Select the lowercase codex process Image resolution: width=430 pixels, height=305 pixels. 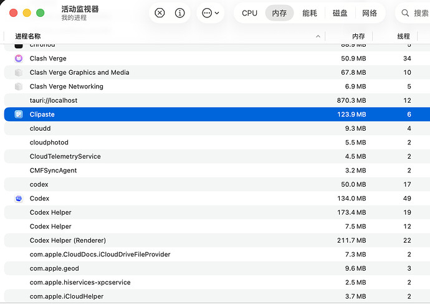point(39,184)
